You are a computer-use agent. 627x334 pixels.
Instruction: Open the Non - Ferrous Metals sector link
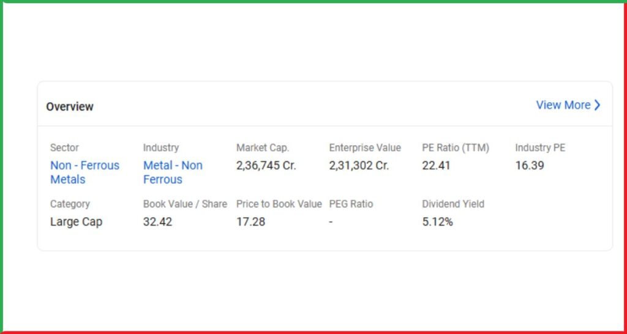point(84,173)
